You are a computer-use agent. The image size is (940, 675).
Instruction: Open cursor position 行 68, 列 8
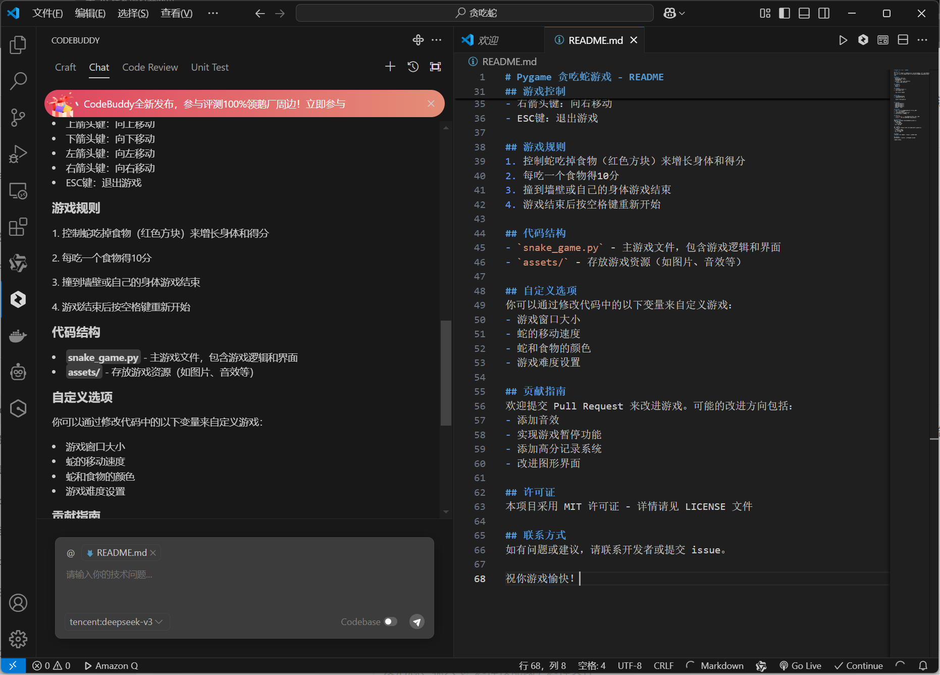(542, 666)
